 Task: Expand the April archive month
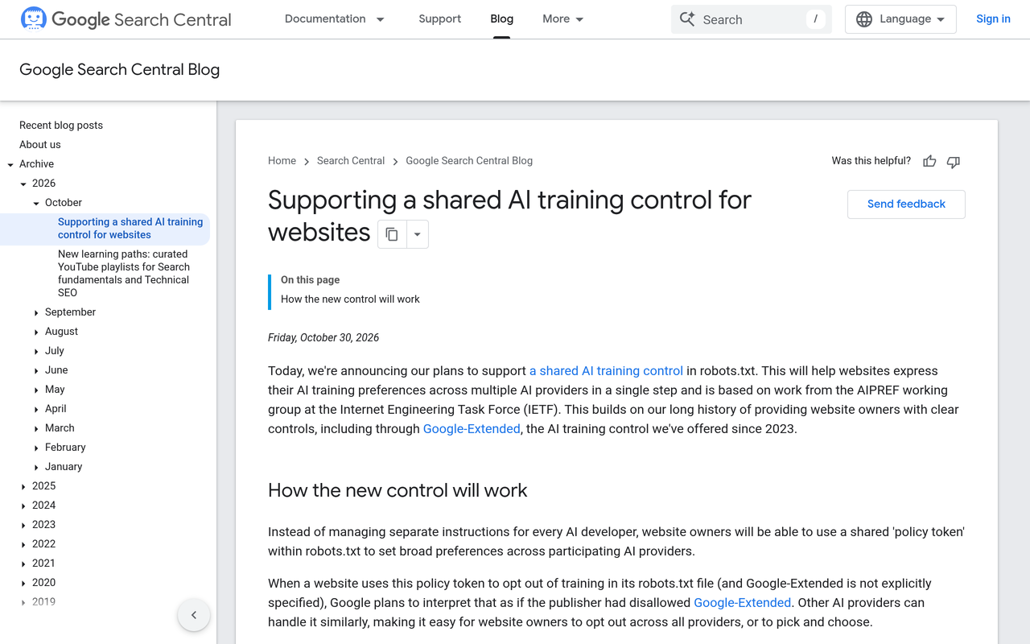[x=36, y=409]
